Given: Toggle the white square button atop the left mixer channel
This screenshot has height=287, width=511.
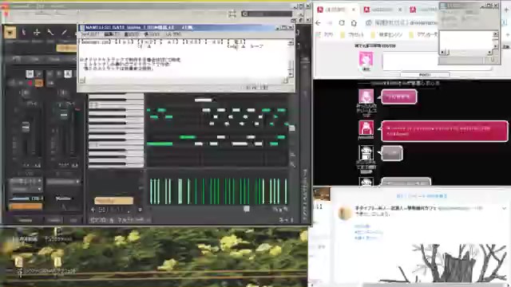Looking at the screenshot, I should tap(30, 74).
